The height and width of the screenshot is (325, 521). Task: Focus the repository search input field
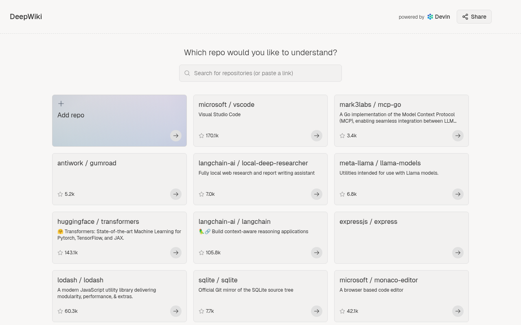(x=265, y=73)
